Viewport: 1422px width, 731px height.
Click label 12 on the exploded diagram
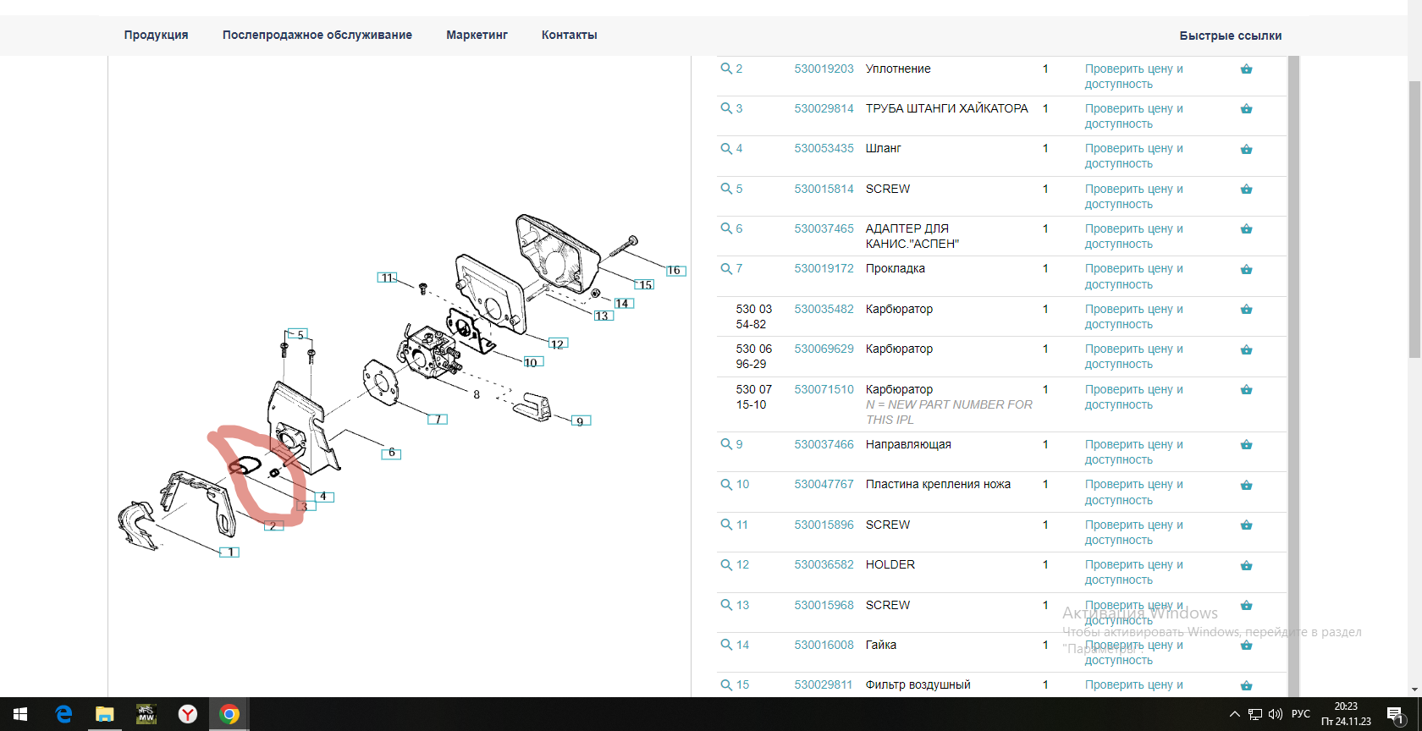click(557, 344)
